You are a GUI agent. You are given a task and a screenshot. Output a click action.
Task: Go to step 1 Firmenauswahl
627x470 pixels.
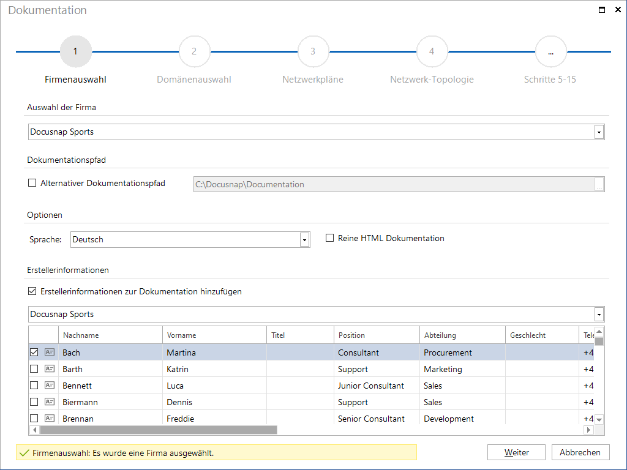pyautogui.click(x=75, y=51)
